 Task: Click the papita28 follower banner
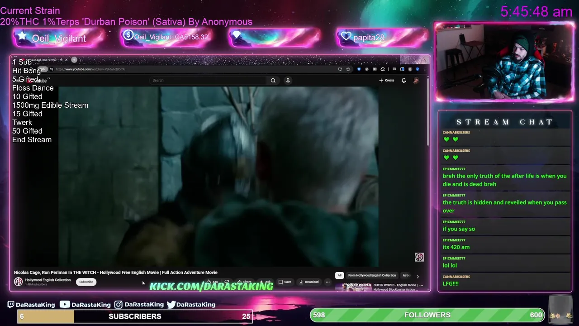tap(382, 38)
